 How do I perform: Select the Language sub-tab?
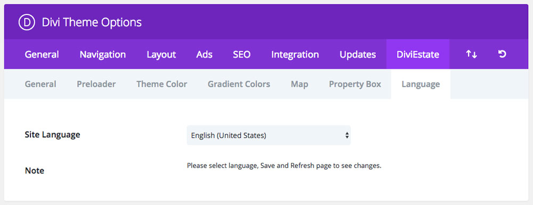point(421,84)
